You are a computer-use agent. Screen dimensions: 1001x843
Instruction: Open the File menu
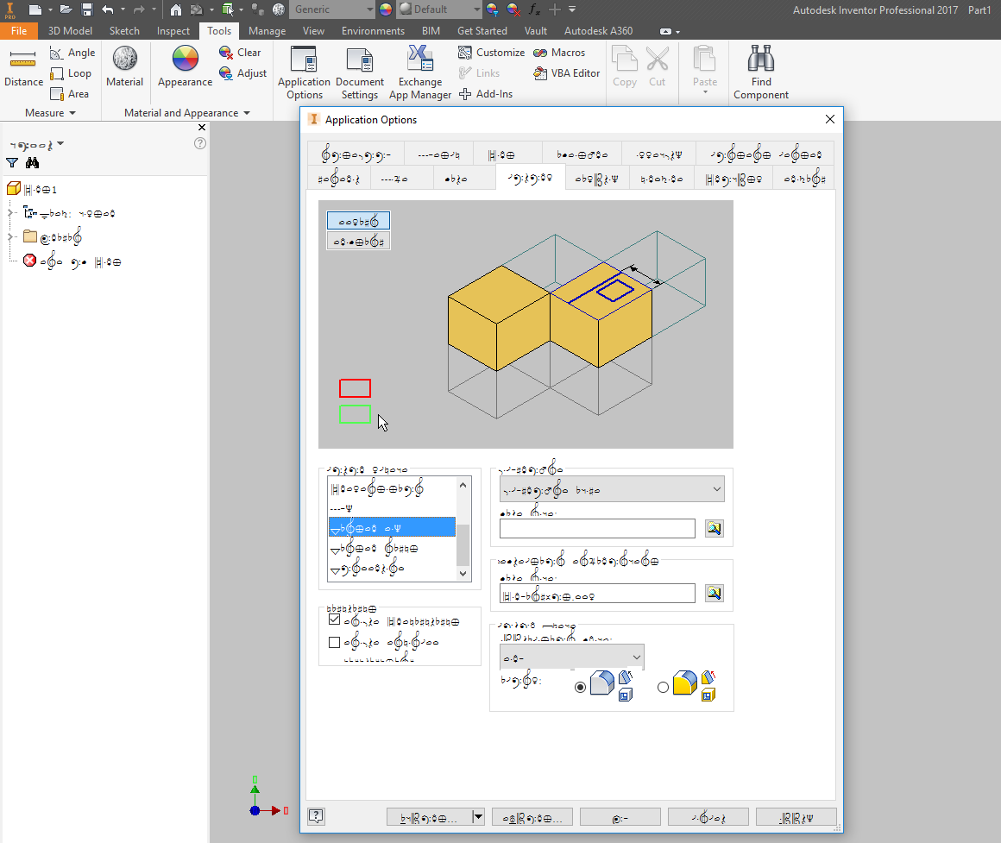(20, 30)
